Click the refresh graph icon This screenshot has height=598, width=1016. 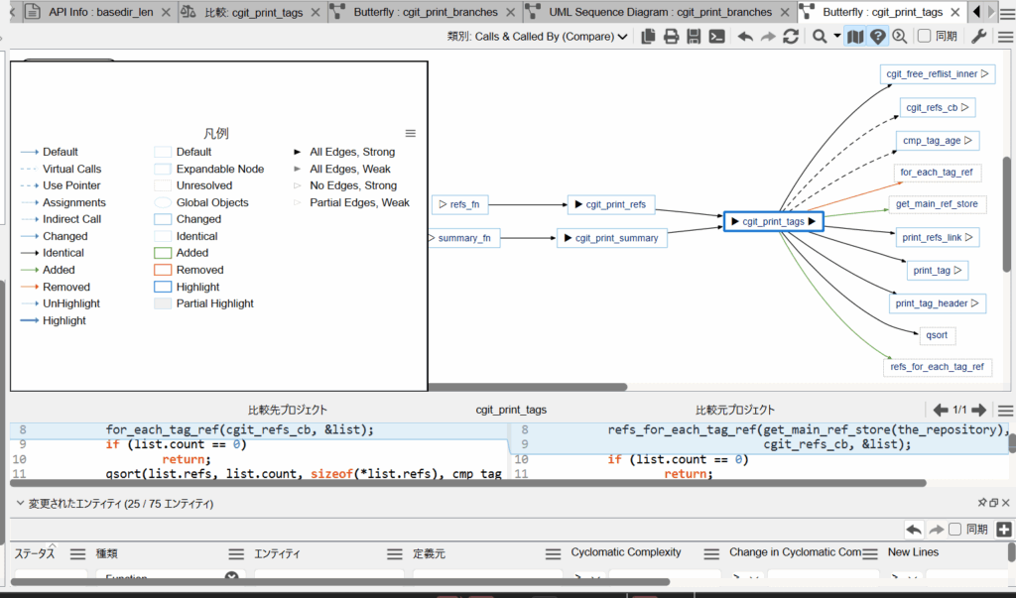[x=791, y=37]
